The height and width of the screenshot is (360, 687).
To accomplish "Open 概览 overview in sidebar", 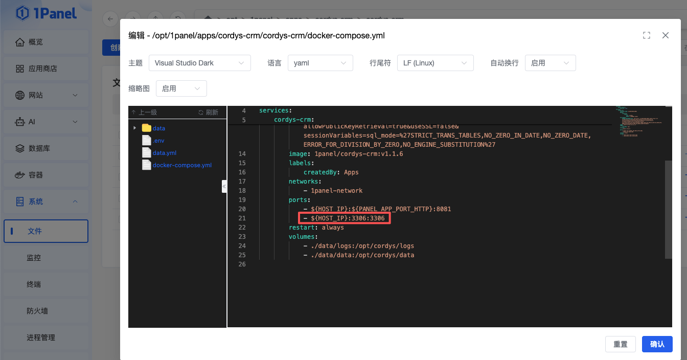I will (x=46, y=42).
